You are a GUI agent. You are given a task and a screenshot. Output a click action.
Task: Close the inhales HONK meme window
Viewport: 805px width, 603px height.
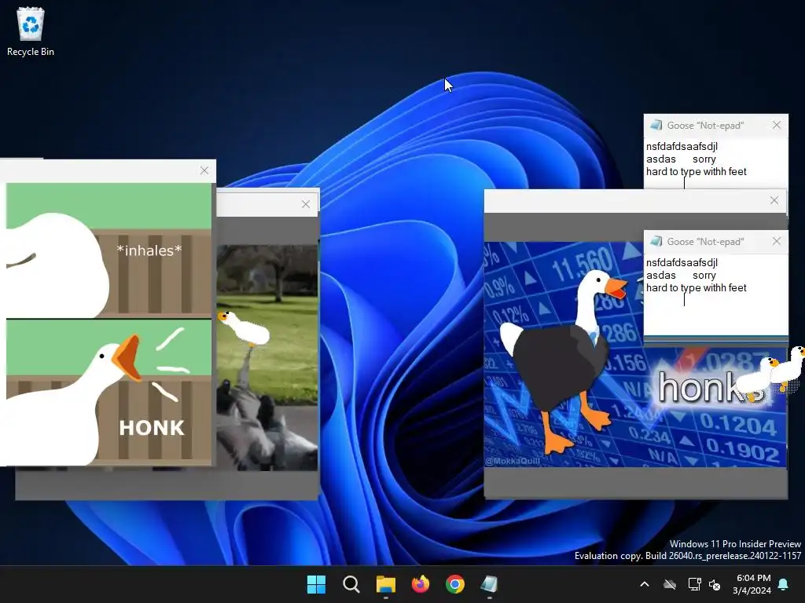click(x=204, y=170)
